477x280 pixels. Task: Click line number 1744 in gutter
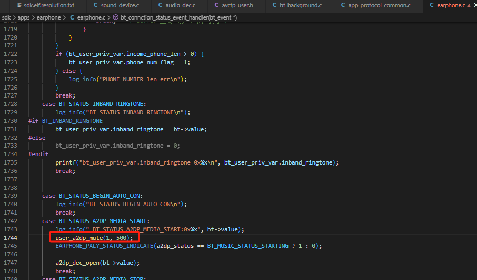click(11, 238)
